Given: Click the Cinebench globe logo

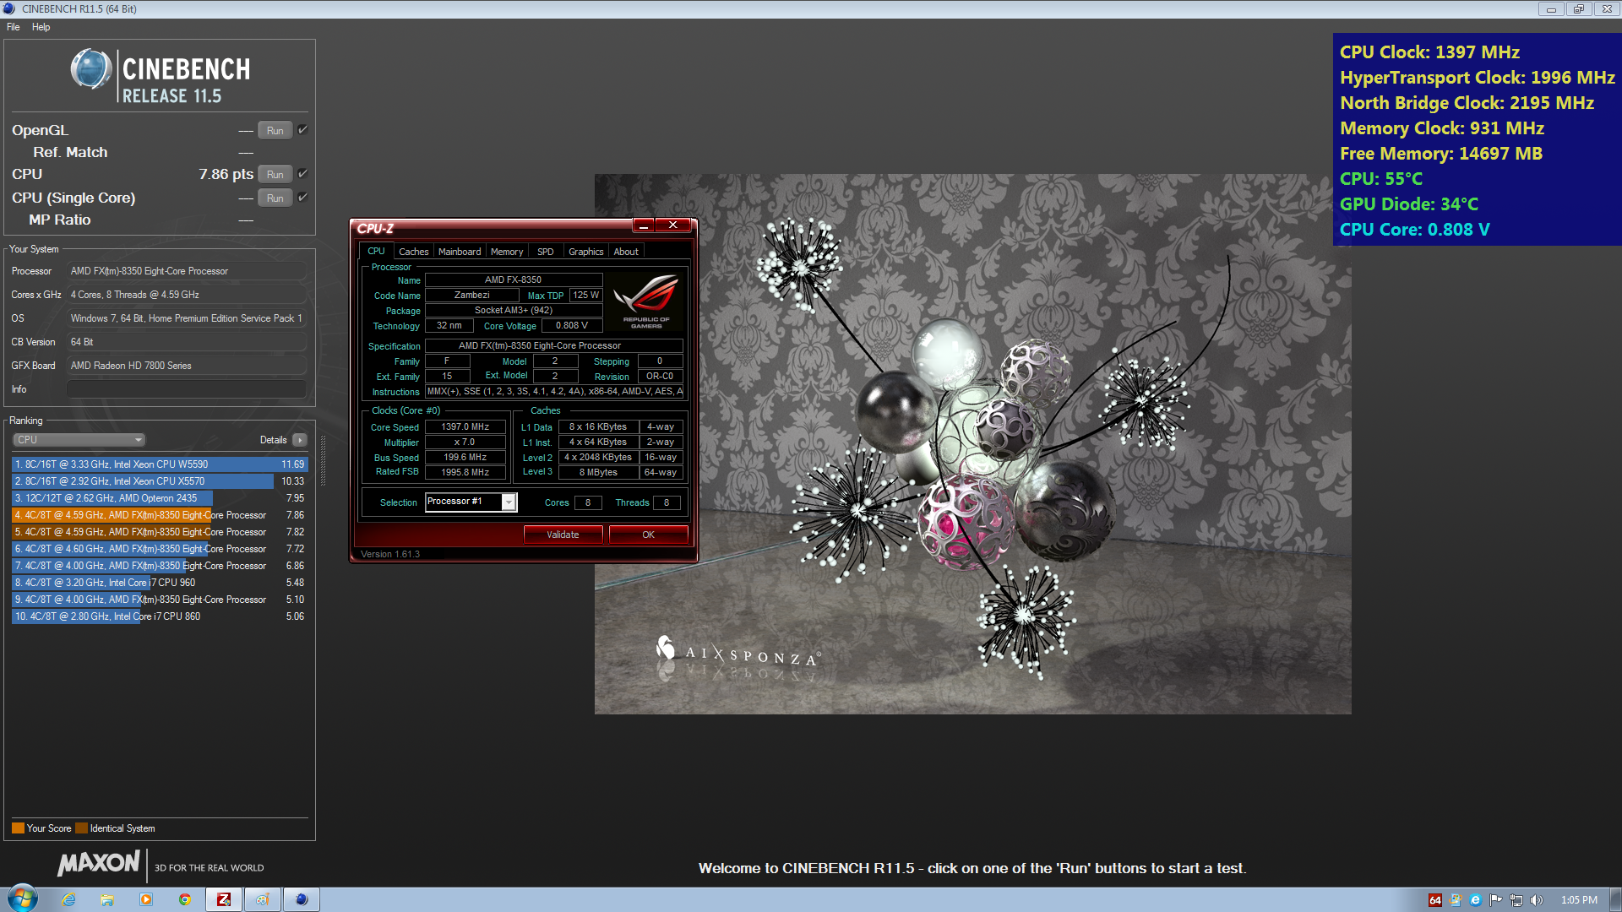Looking at the screenshot, I should [91, 69].
